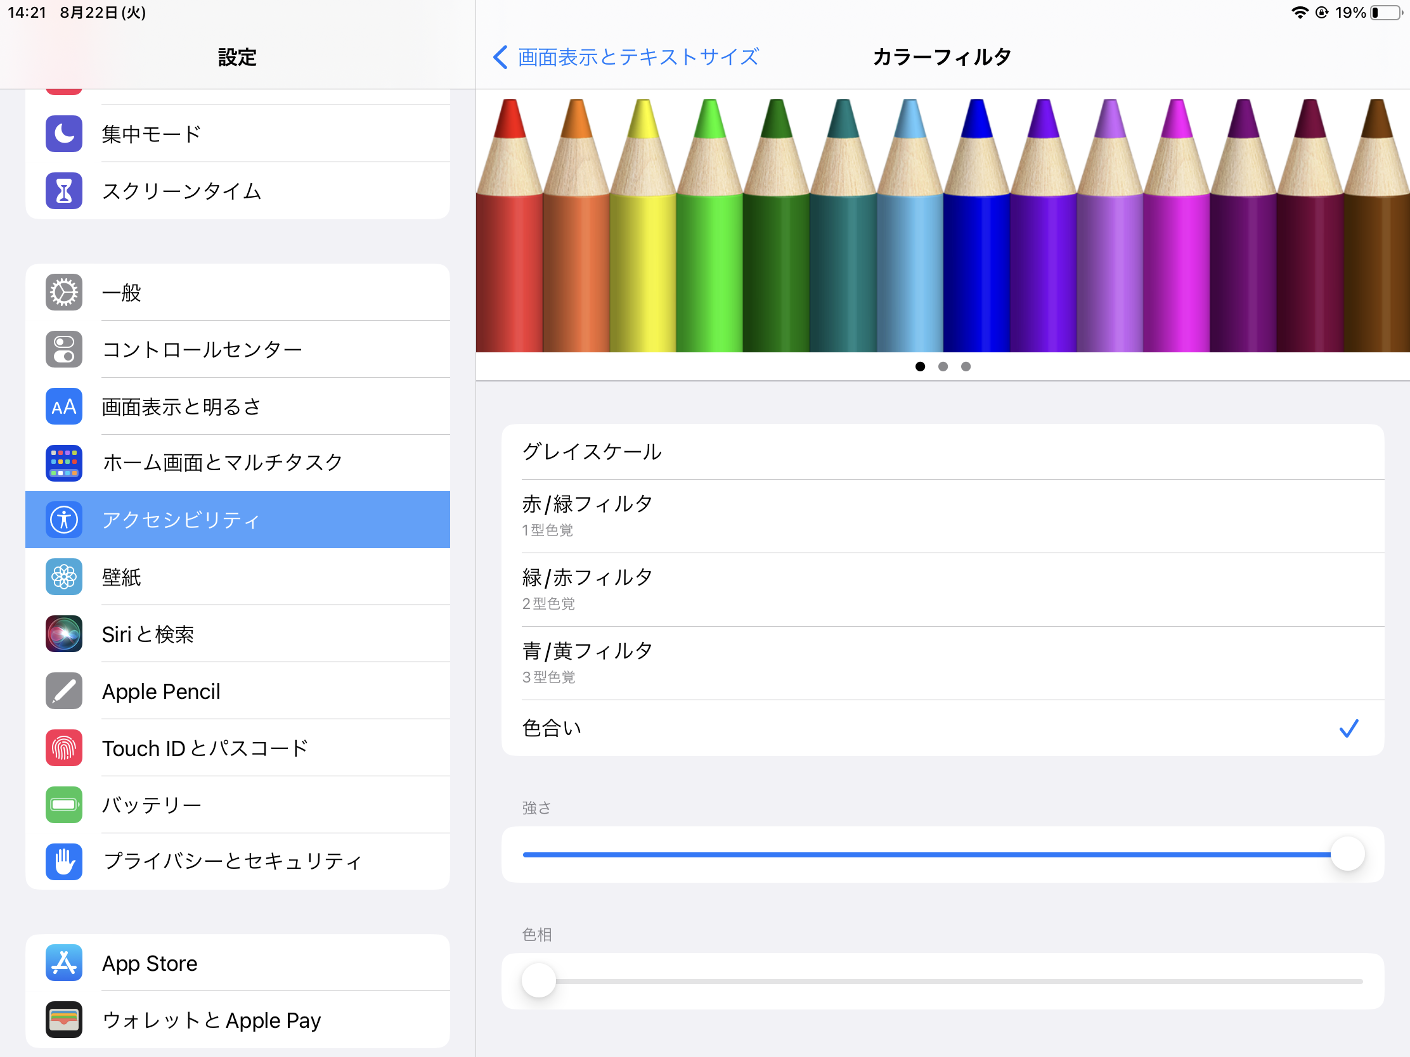
Task: Tap the AA display and brightness icon
Action: pos(64,406)
